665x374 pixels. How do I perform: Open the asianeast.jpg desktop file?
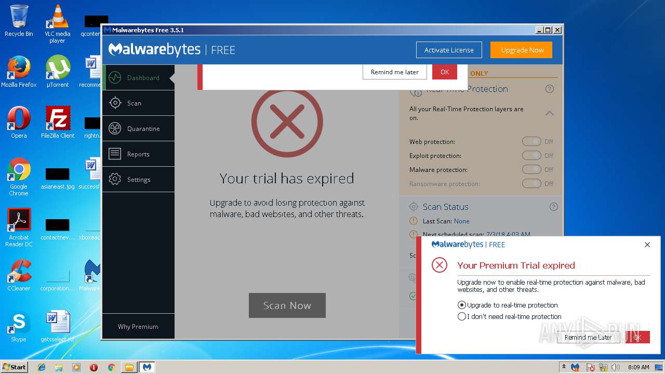click(58, 178)
